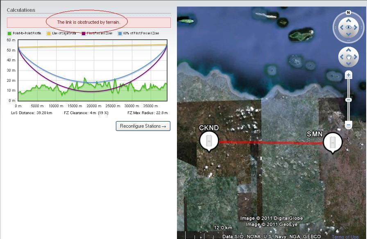Screen dimensions: 367x239
Task: Click the '20000 m' axis label on chart
Action: coord(94,106)
